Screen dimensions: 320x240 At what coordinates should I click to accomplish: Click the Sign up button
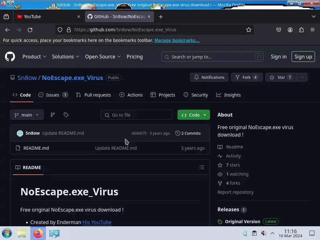coord(303,57)
